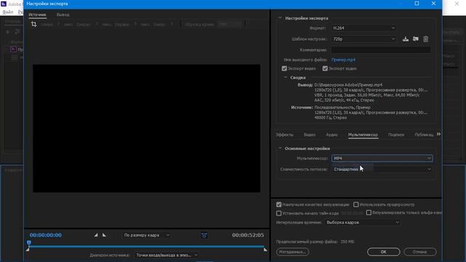466x262 pixels.
Task: Delete the selected export preset
Action: click(425, 39)
